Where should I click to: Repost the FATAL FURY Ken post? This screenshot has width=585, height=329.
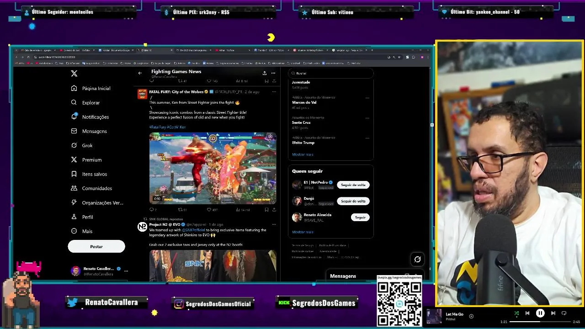click(182, 210)
